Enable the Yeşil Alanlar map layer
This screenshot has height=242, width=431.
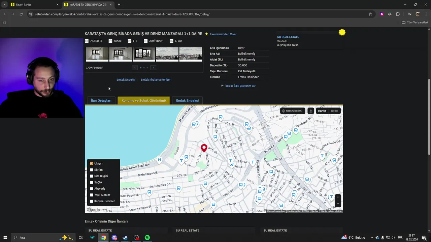click(92, 195)
